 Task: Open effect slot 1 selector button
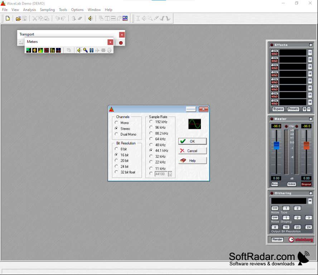click(x=310, y=53)
